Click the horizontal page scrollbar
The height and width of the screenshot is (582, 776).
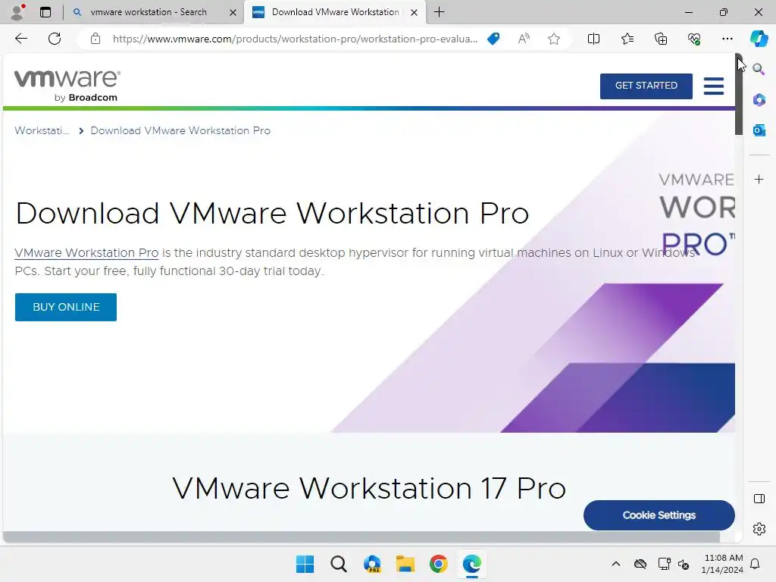(361, 537)
